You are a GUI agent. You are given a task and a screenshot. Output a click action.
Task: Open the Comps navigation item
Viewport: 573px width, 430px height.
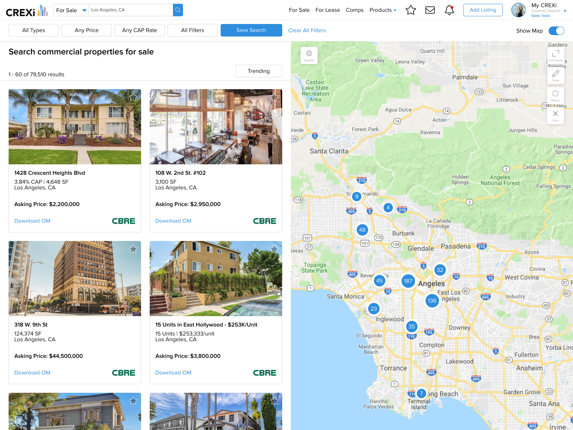tap(355, 10)
